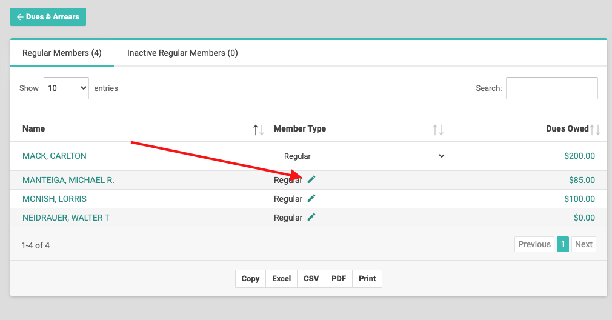Click the $0.00 dues owed amount
Screen dimensions: 612x320
pos(584,218)
